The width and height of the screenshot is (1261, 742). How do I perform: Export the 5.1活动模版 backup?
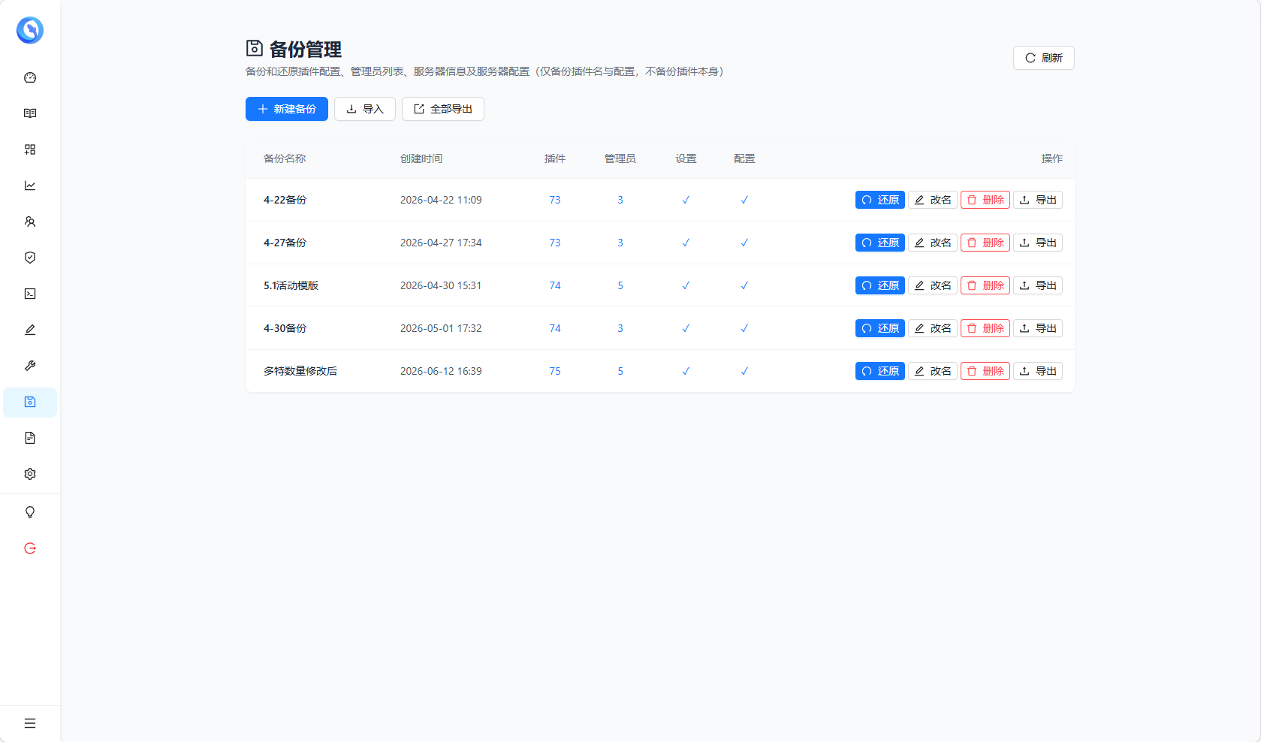(1038, 285)
